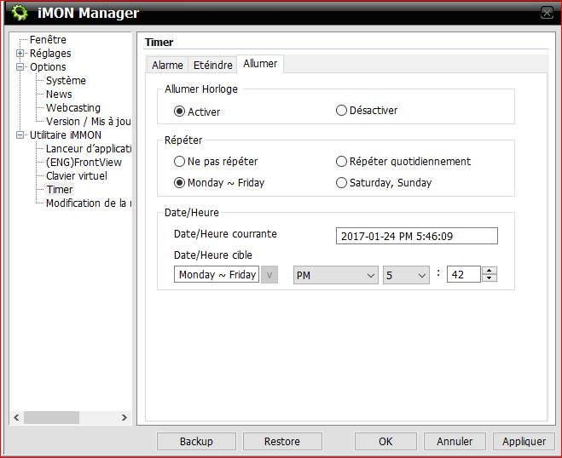Image resolution: width=562 pixels, height=458 pixels.
Task: Choose the Saturday, Sunday repeat option
Action: click(x=341, y=183)
